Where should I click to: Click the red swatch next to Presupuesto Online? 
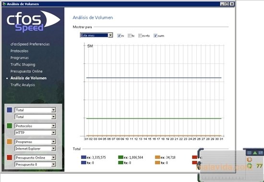(10, 158)
